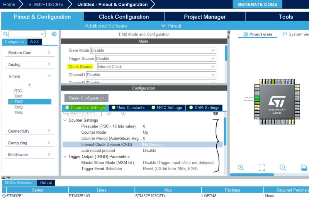Expand the System Core category
Image resolution: width=309 pixels, height=200 pixels.
pyautogui.click(x=30, y=53)
